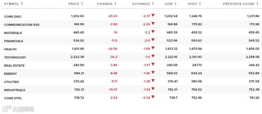The height and width of the screenshot is (114, 262).
Task: Sort by Previous Close using its arrows
Action: click(x=257, y=4)
